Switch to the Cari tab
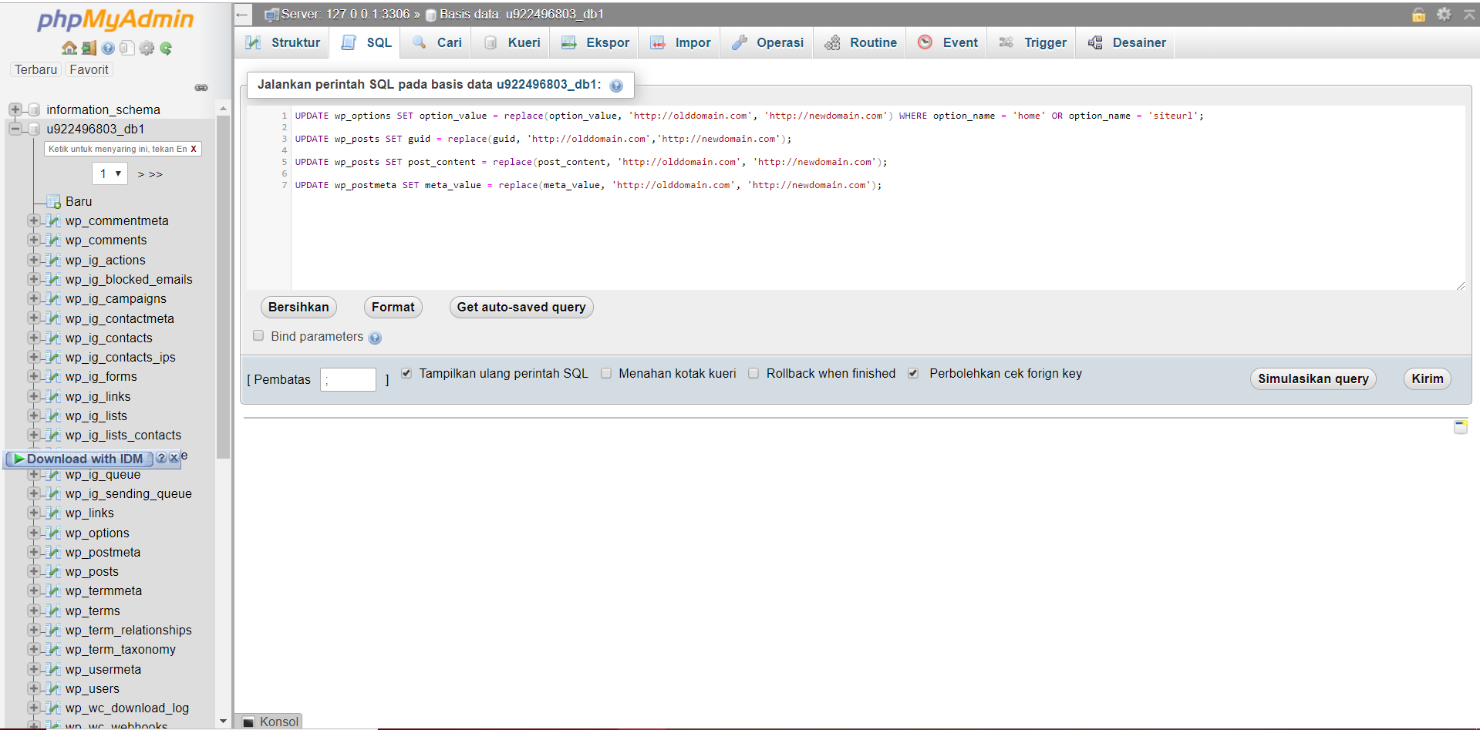Image resolution: width=1480 pixels, height=730 pixels. point(437,42)
